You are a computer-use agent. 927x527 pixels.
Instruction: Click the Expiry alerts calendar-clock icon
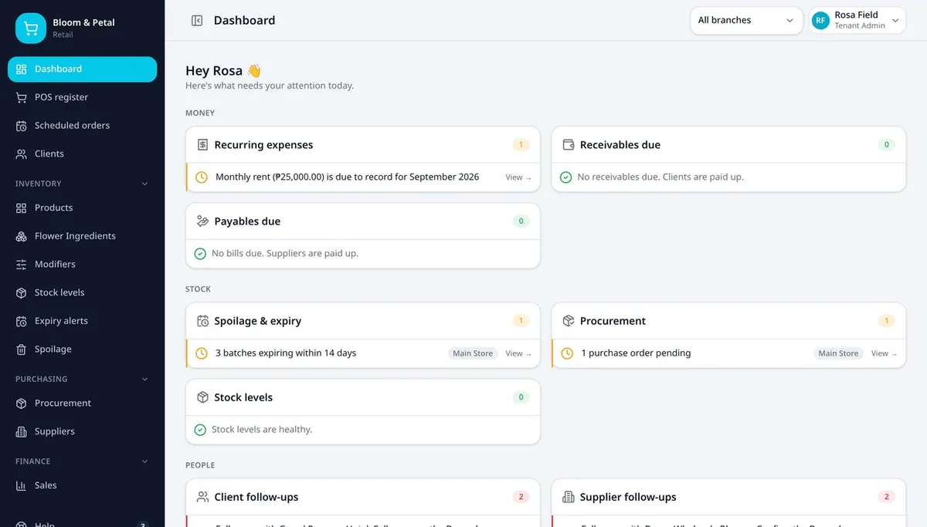tap(21, 321)
